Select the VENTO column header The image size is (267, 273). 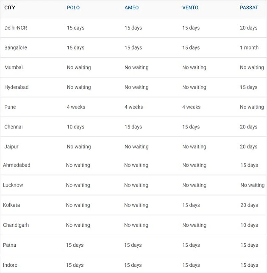click(x=190, y=8)
